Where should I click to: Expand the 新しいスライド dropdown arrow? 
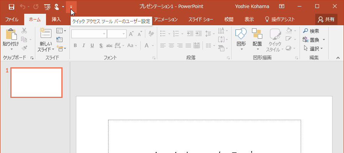[x=53, y=50]
